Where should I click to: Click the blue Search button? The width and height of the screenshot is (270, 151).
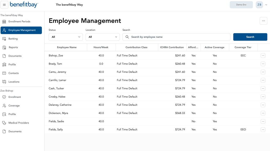pos(250,37)
